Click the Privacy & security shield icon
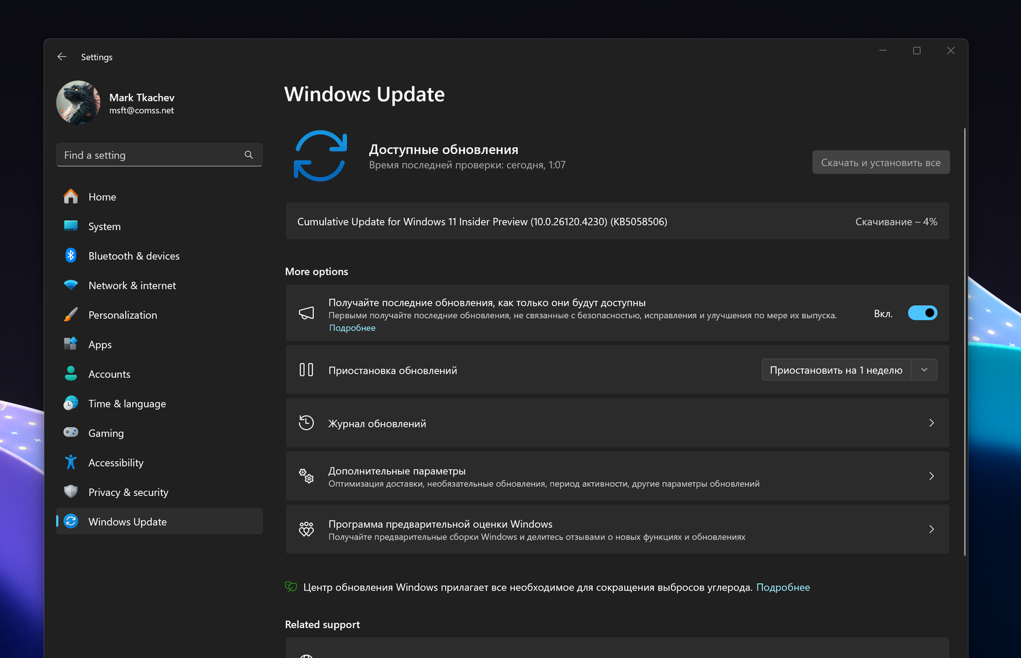 pos(71,492)
